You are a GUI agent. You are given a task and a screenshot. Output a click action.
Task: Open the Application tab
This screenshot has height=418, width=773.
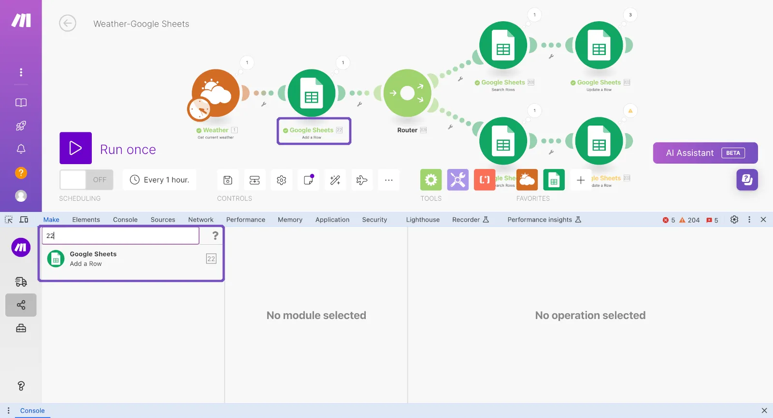pos(332,220)
